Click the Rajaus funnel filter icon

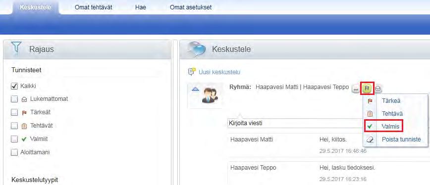(x=16, y=48)
